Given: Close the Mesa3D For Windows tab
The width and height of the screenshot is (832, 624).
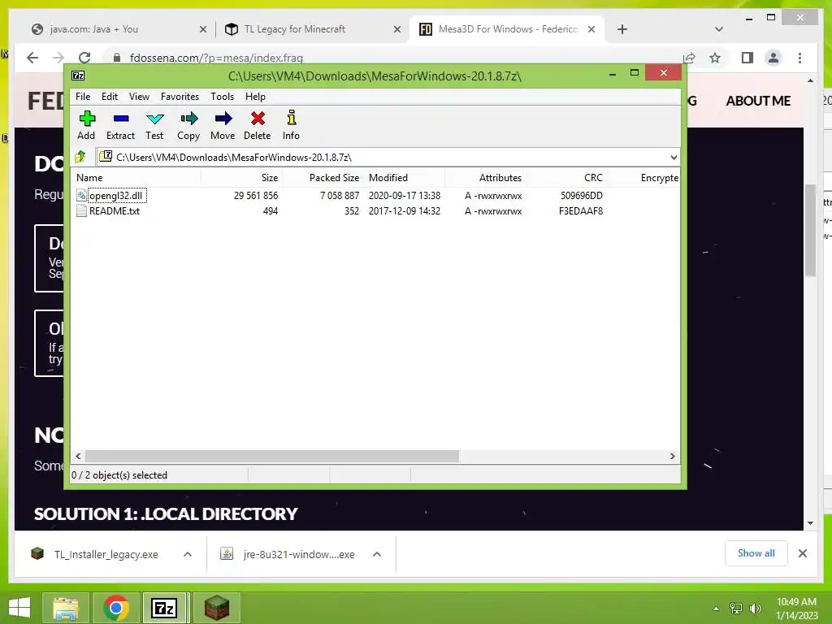Looking at the screenshot, I should click(591, 30).
